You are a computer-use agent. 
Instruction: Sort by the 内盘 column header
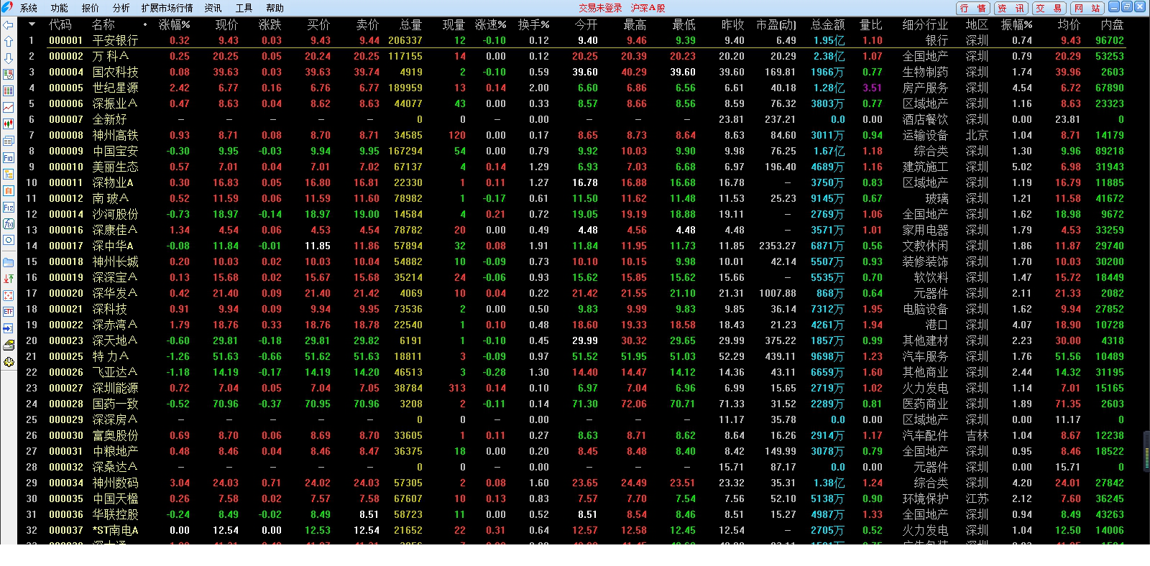(1112, 24)
